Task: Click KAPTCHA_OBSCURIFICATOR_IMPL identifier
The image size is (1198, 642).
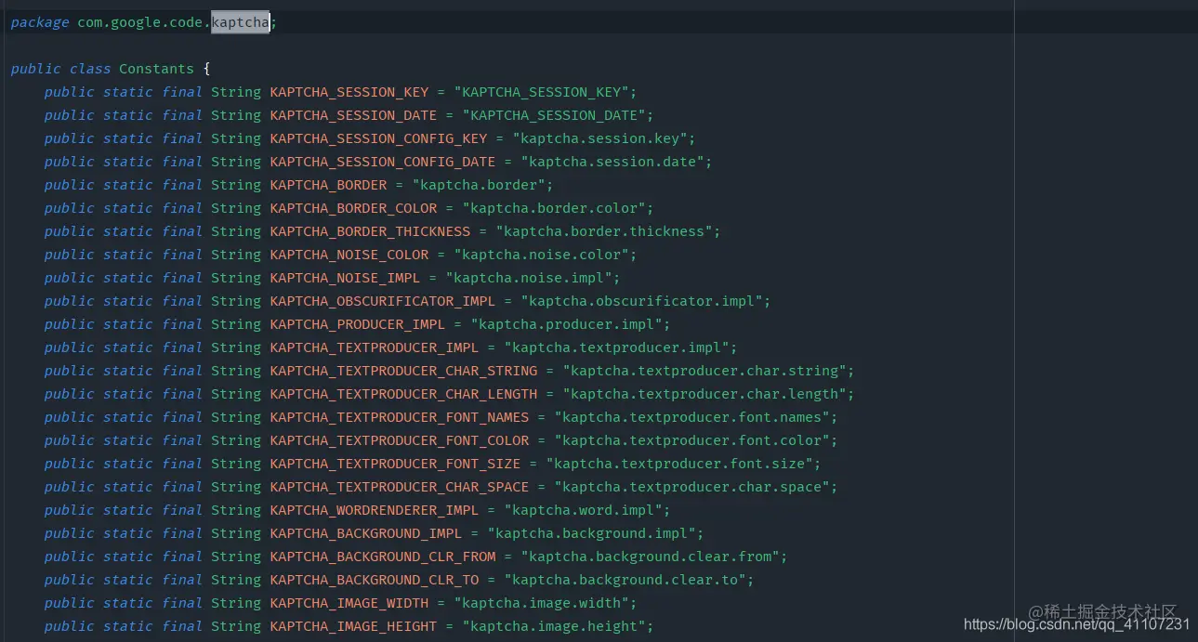Action: click(x=383, y=301)
